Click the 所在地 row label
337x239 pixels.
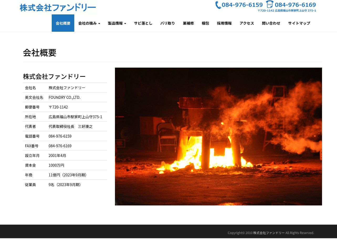[30, 117]
